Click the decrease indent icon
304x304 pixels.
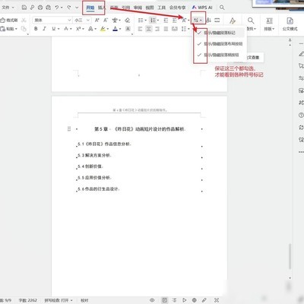[166, 20]
